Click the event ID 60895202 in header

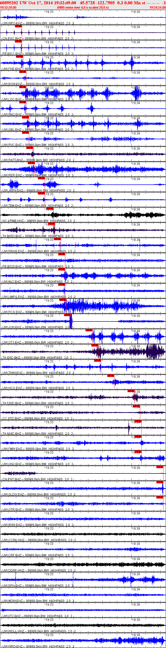pos(9,3)
